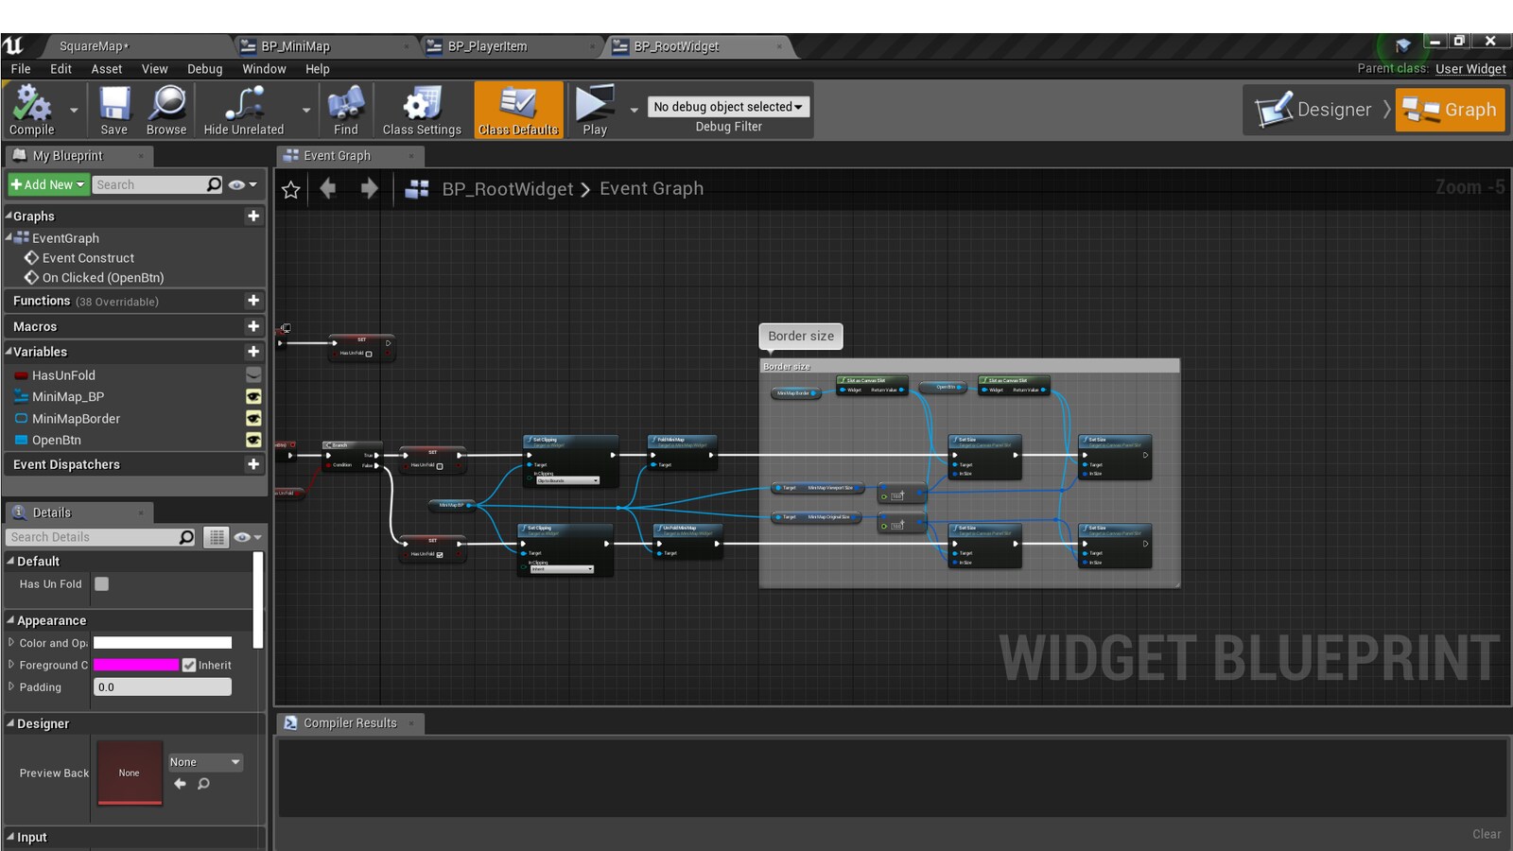This screenshot has width=1513, height=851.
Task: Collapse the Variables section
Action: (x=9, y=352)
